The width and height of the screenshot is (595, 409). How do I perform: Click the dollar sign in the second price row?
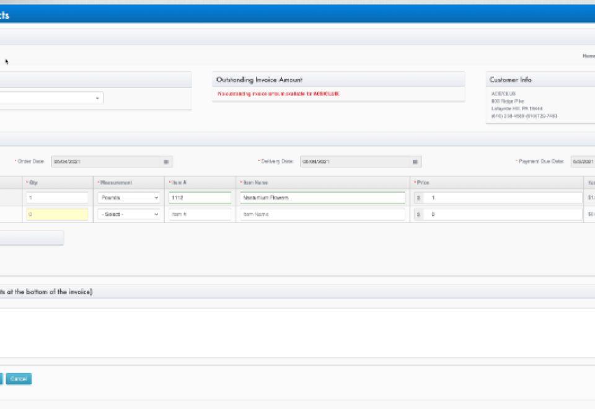coord(418,214)
